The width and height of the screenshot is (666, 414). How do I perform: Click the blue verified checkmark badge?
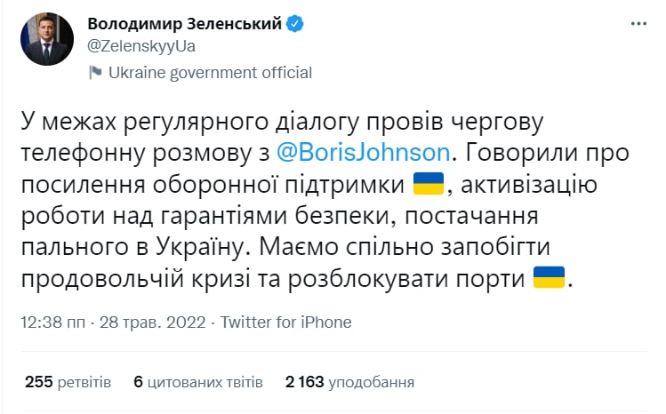click(x=295, y=24)
